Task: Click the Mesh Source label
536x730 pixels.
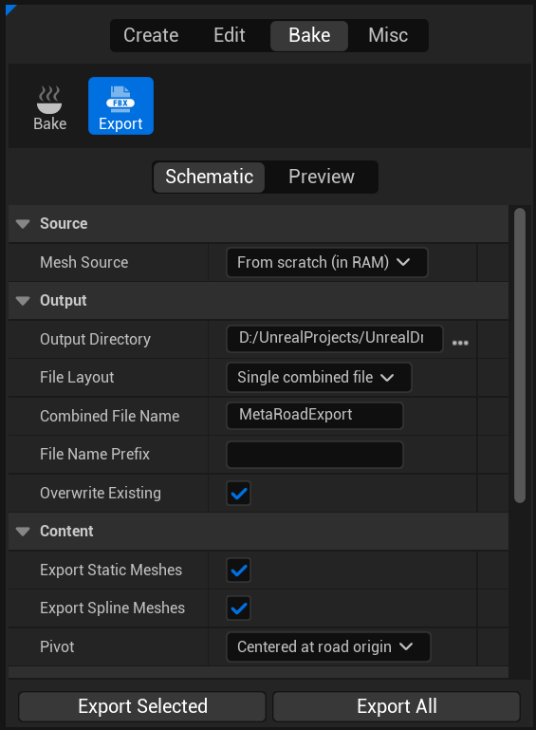Action: (84, 263)
